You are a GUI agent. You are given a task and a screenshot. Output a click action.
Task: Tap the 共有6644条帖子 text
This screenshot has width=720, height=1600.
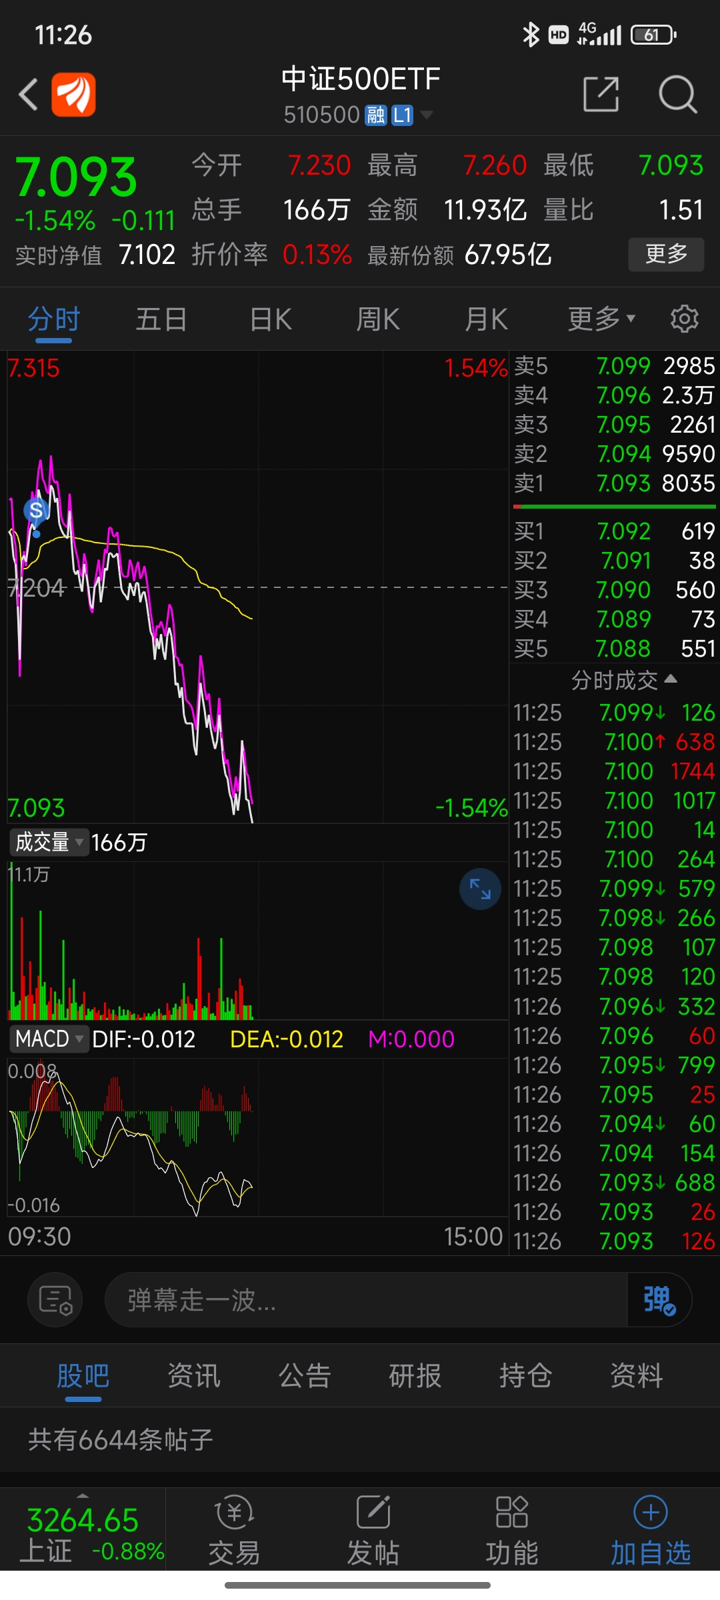(x=121, y=1440)
